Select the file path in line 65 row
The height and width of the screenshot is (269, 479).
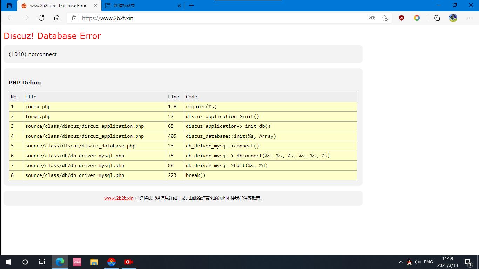point(95,126)
